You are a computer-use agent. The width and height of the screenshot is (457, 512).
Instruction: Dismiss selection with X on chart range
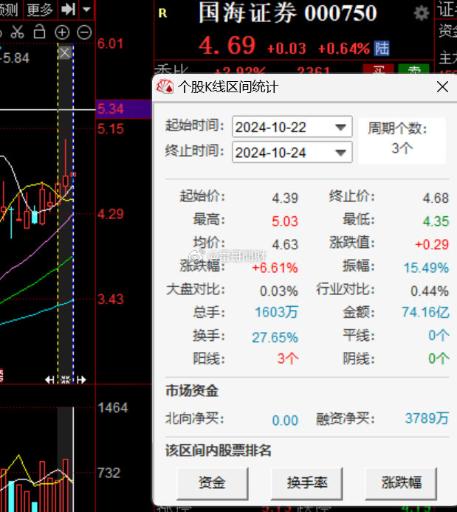[x=65, y=52]
